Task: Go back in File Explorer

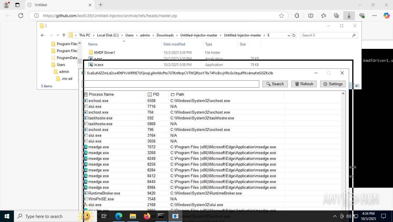Action: 42,35
